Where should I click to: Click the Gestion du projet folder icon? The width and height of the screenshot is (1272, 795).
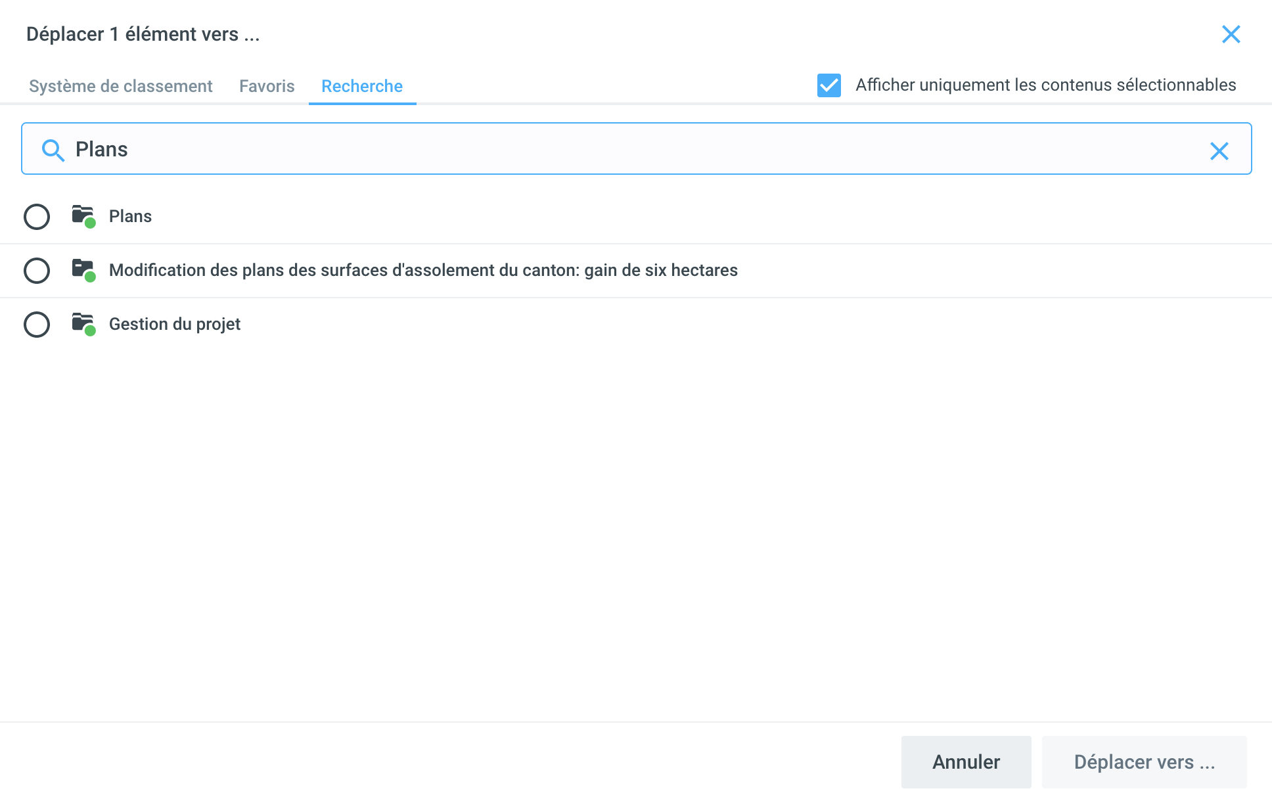83,323
